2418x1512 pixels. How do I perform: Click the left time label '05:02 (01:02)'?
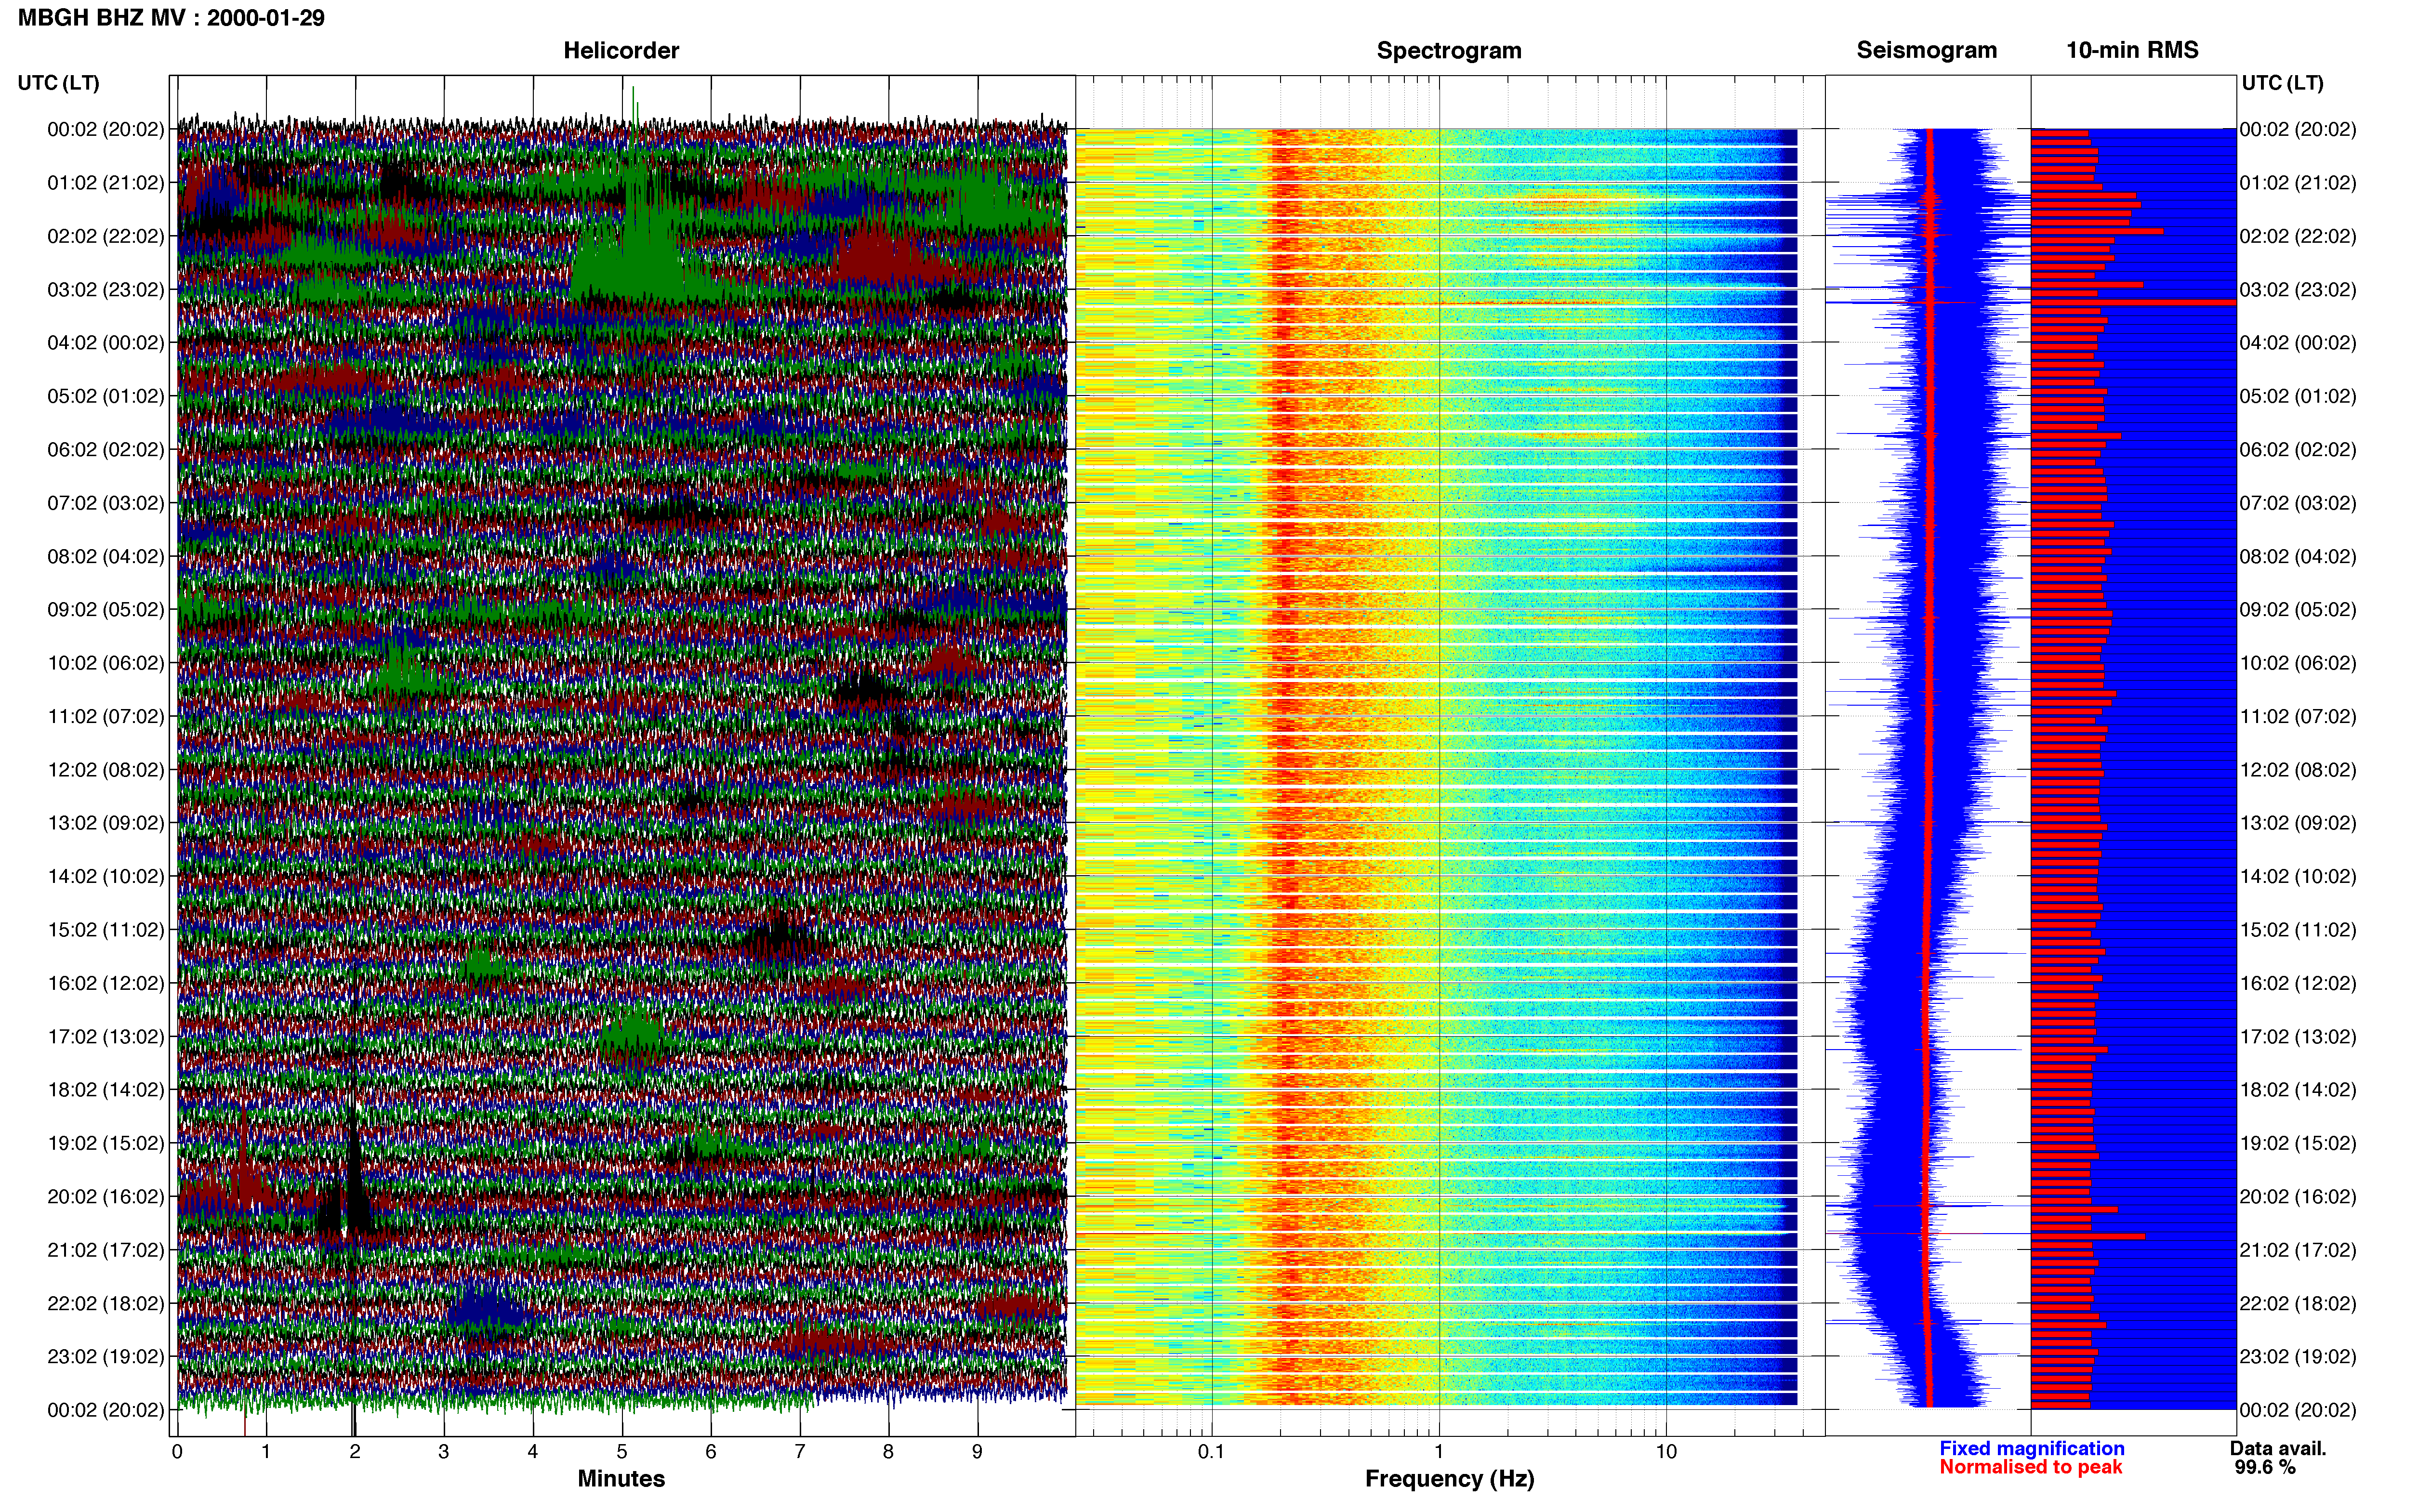click(x=106, y=396)
